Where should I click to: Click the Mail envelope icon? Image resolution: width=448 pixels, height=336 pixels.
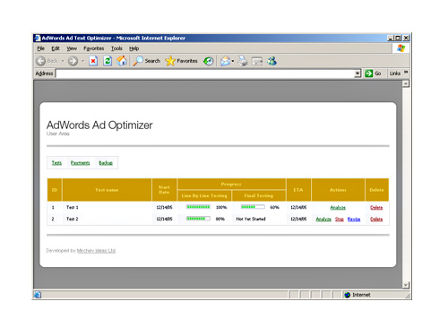(226, 61)
